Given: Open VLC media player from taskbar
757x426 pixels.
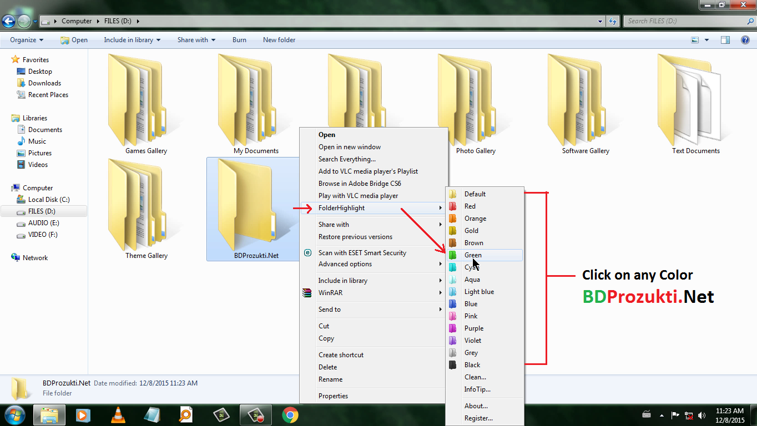Looking at the screenshot, I should [118, 415].
